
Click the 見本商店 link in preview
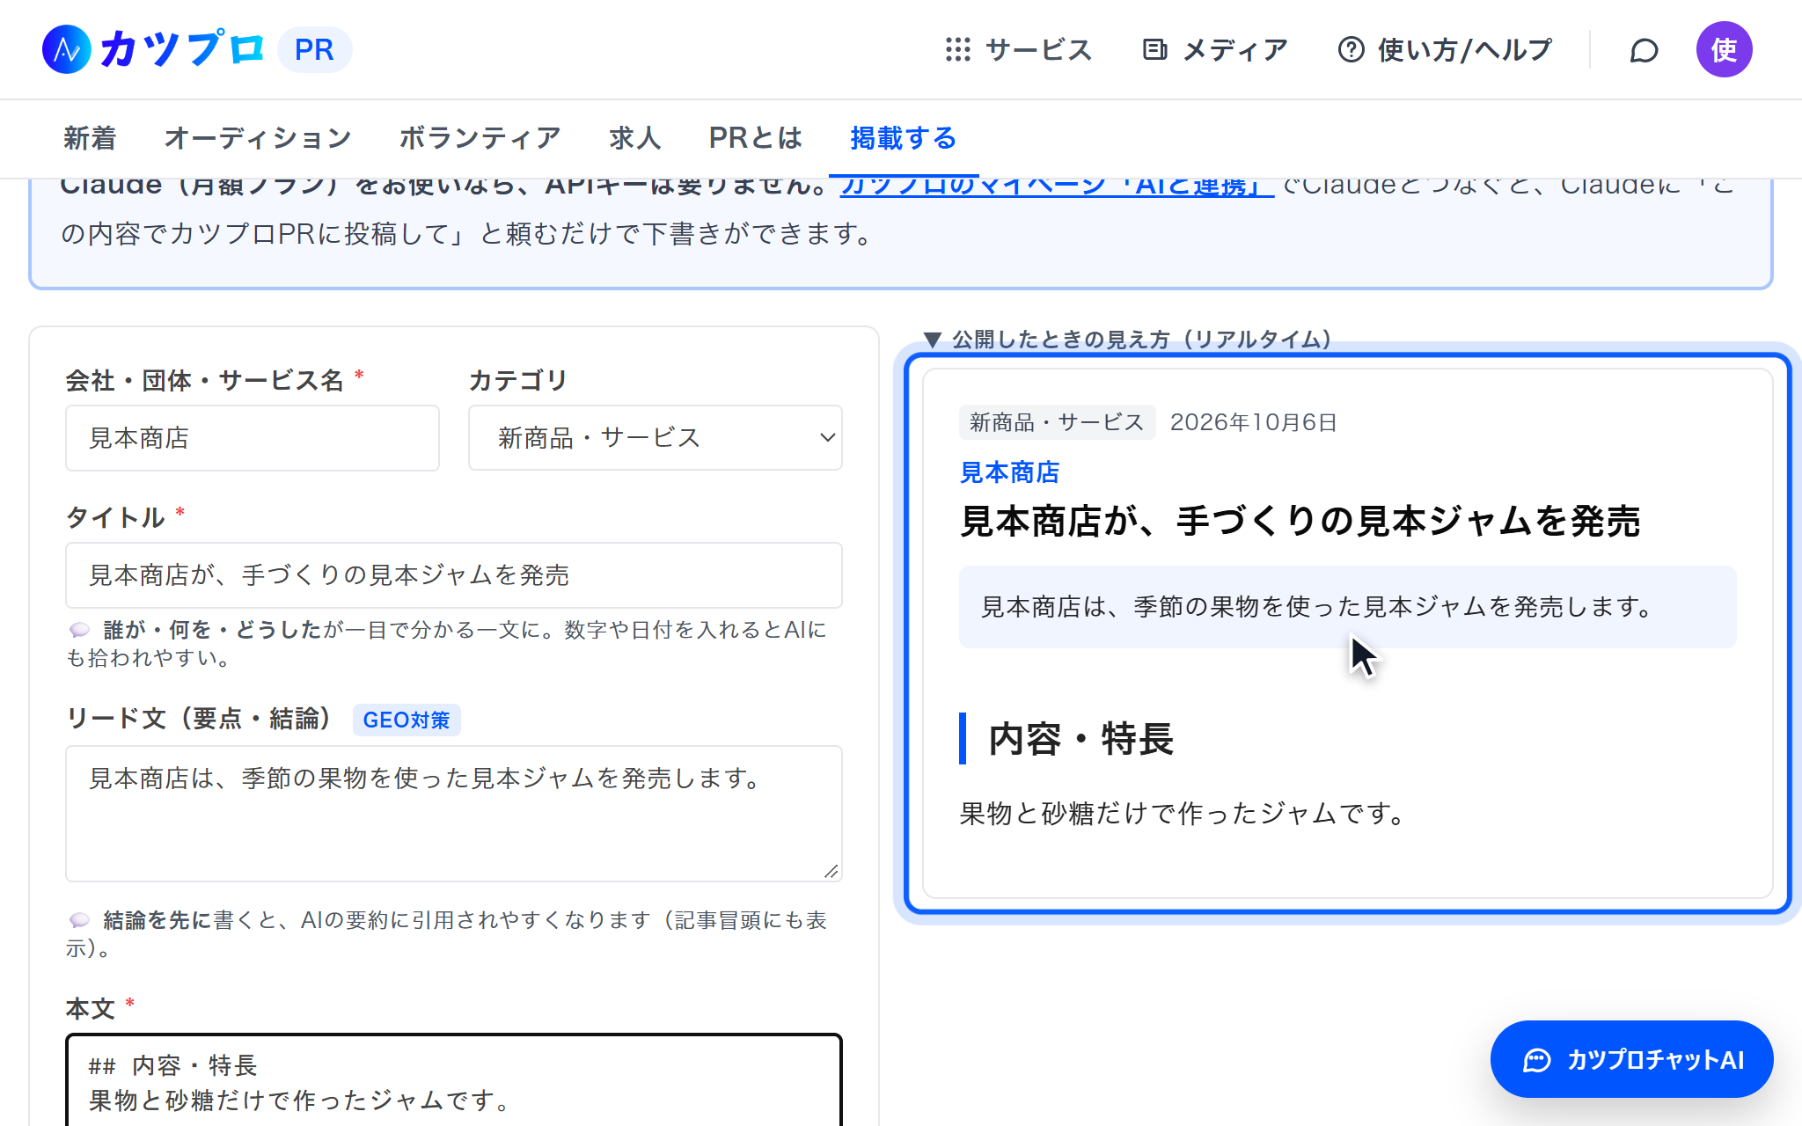pos(1009,472)
